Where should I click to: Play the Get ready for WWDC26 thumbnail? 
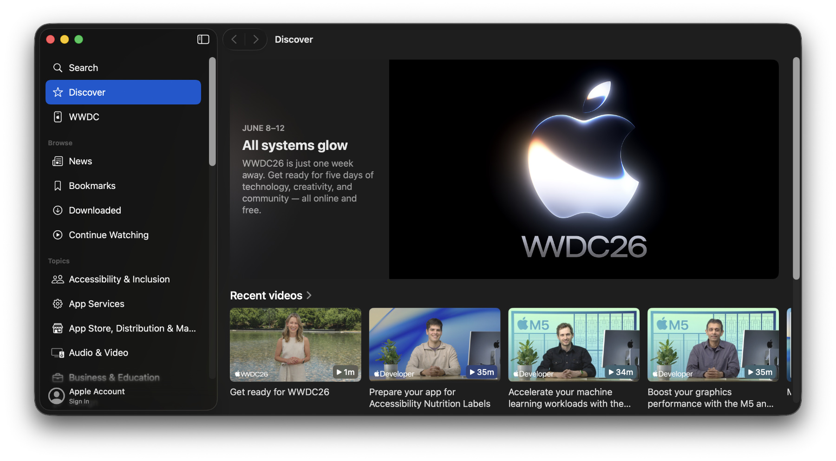295,344
